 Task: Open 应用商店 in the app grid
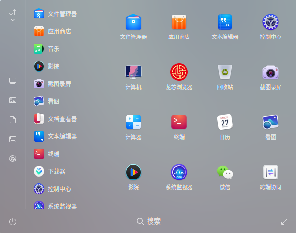point(179,27)
